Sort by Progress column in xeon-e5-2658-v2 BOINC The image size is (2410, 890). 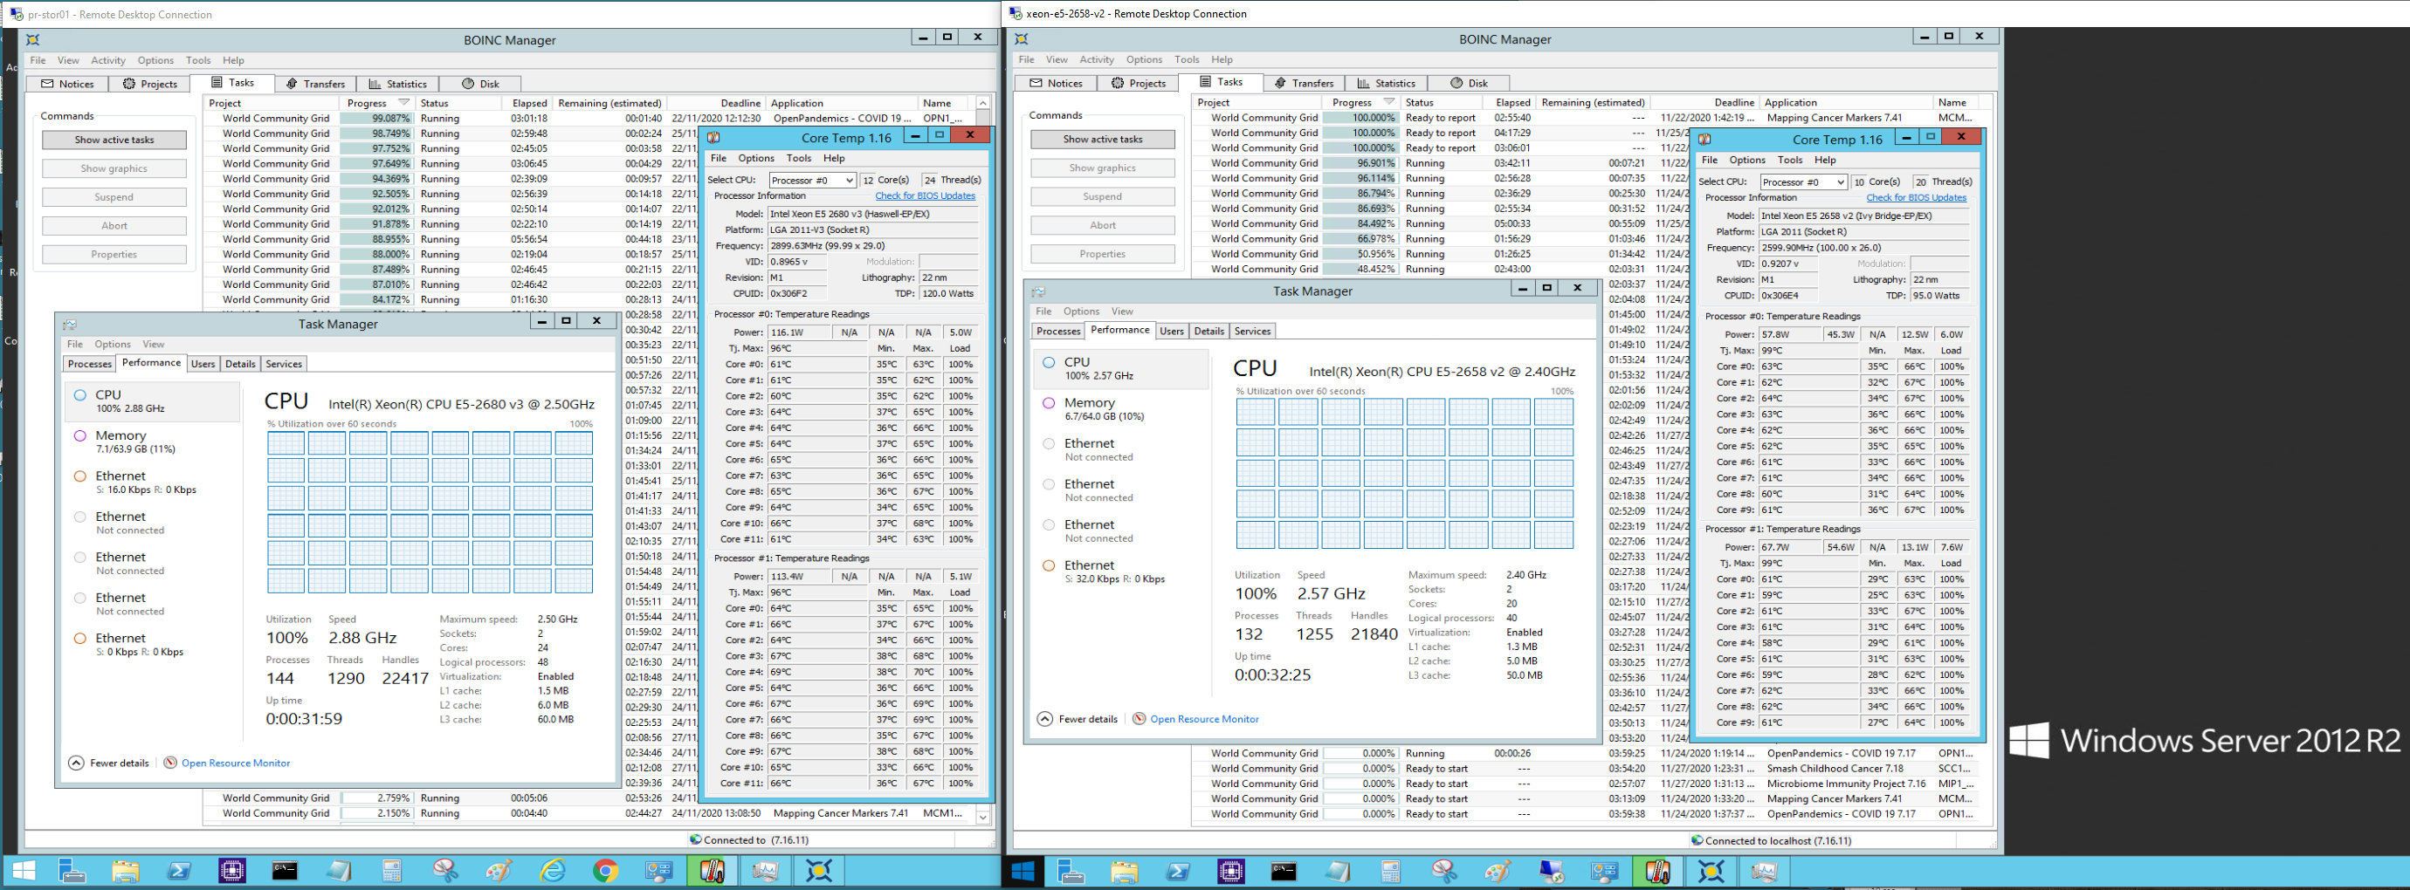[1363, 102]
